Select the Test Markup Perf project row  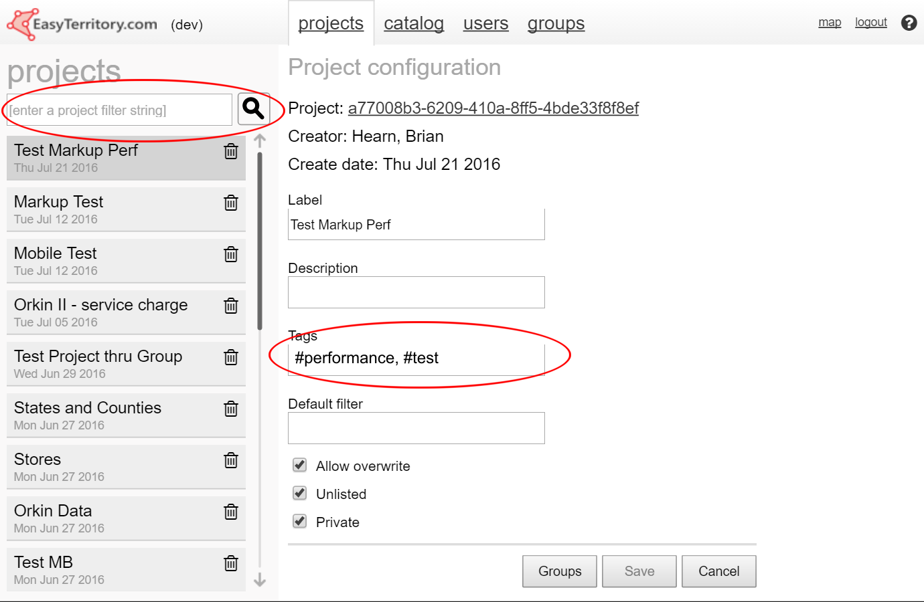pos(126,158)
